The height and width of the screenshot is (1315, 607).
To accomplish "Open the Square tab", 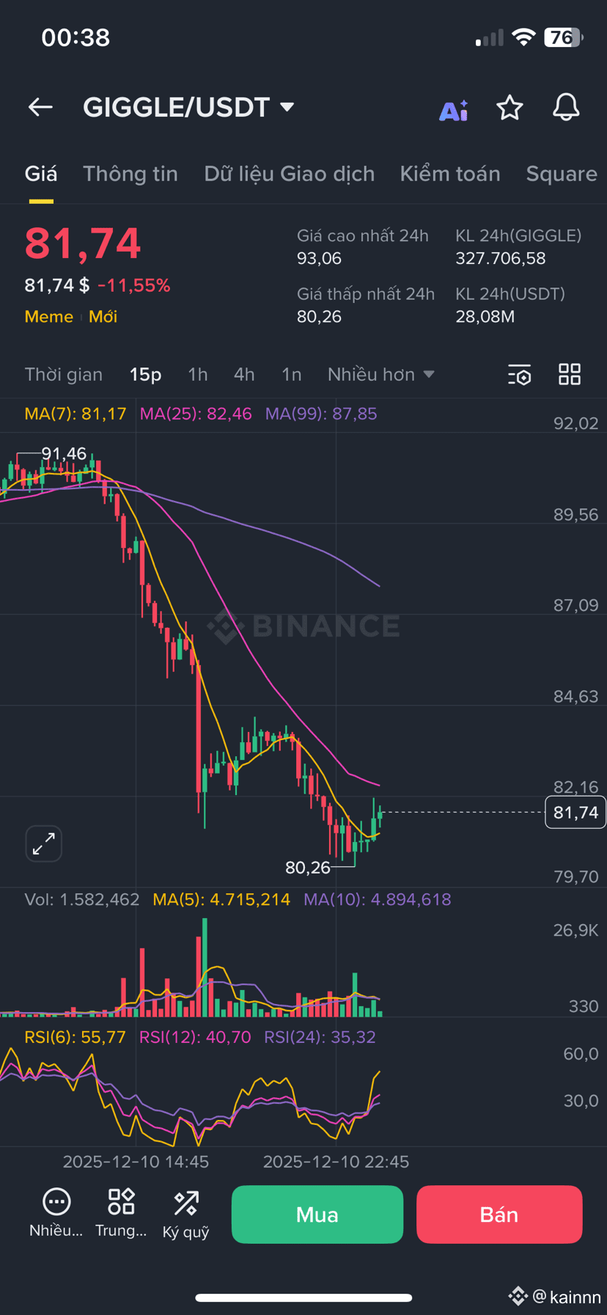I will click(x=562, y=174).
